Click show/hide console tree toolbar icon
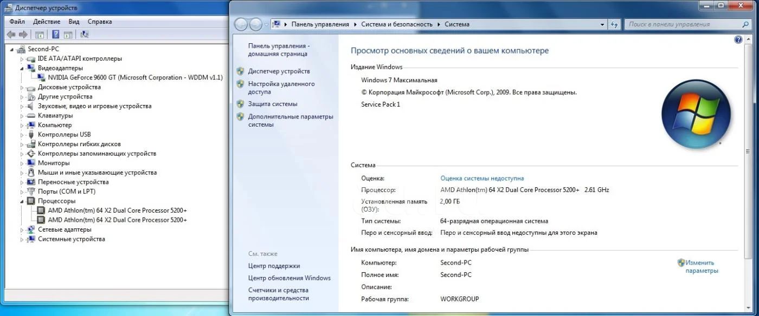Viewport: 759px width, 316px height. tap(39, 35)
